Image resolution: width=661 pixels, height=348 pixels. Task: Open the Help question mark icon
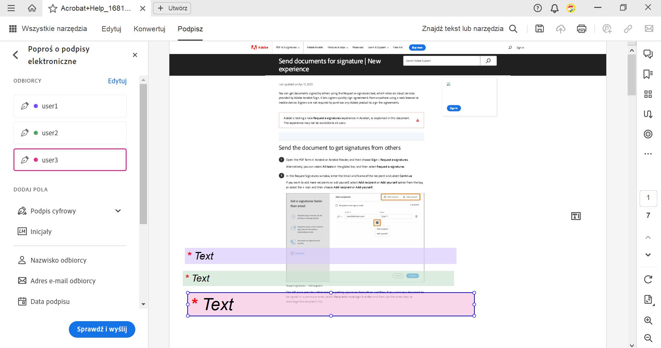click(537, 8)
